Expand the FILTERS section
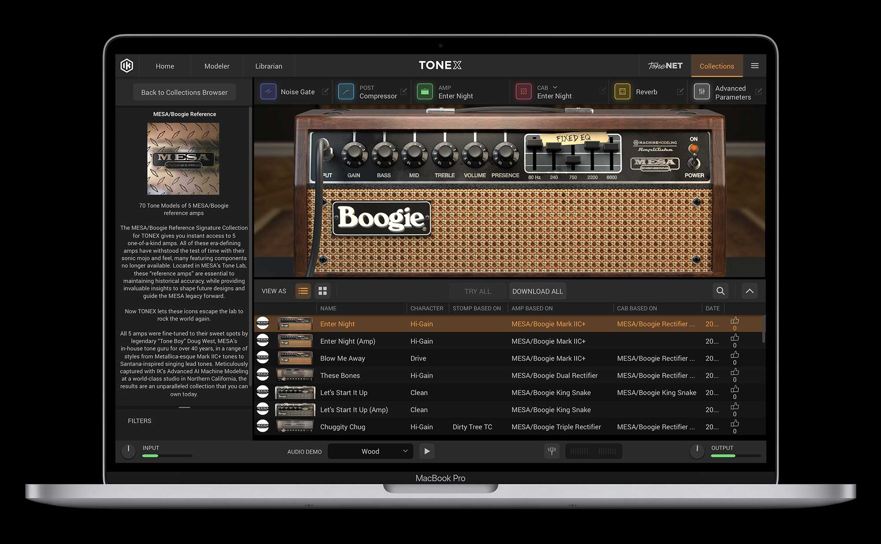The height and width of the screenshot is (544, 881). pos(139,421)
